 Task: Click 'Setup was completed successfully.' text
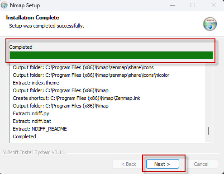pyautogui.click(x=47, y=26)
